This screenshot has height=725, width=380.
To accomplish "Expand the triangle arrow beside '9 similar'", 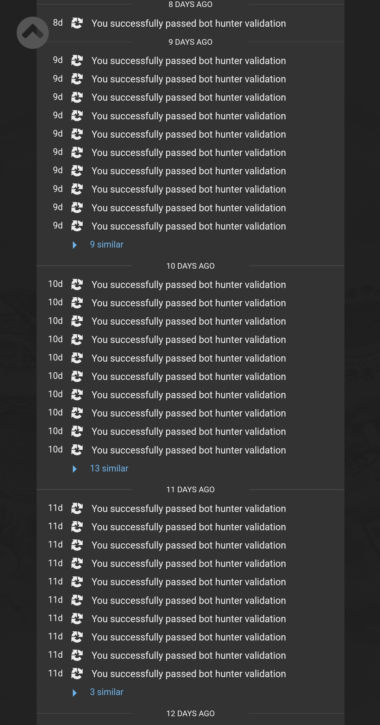I will [75, 245].
